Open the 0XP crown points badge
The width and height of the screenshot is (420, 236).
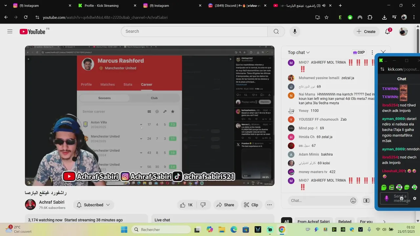(x=358, y=52)
